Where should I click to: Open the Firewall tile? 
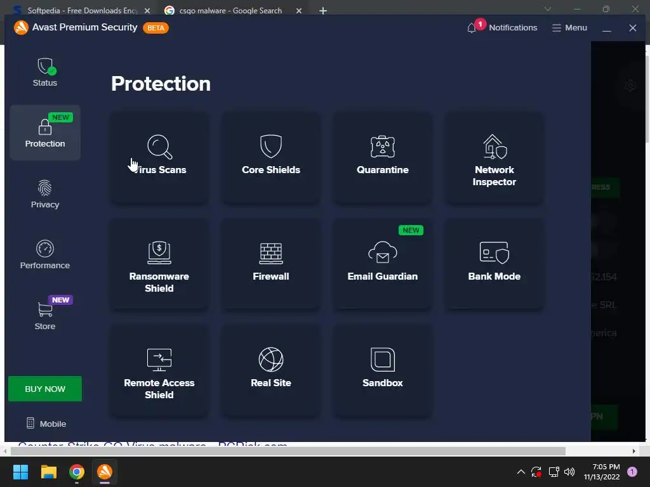click(x=270, y=264)
